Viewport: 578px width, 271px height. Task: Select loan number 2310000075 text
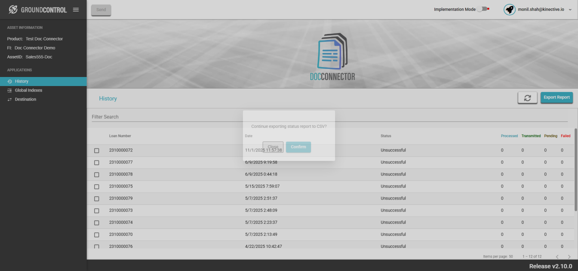pyautogui.click(x=121, y=187)
